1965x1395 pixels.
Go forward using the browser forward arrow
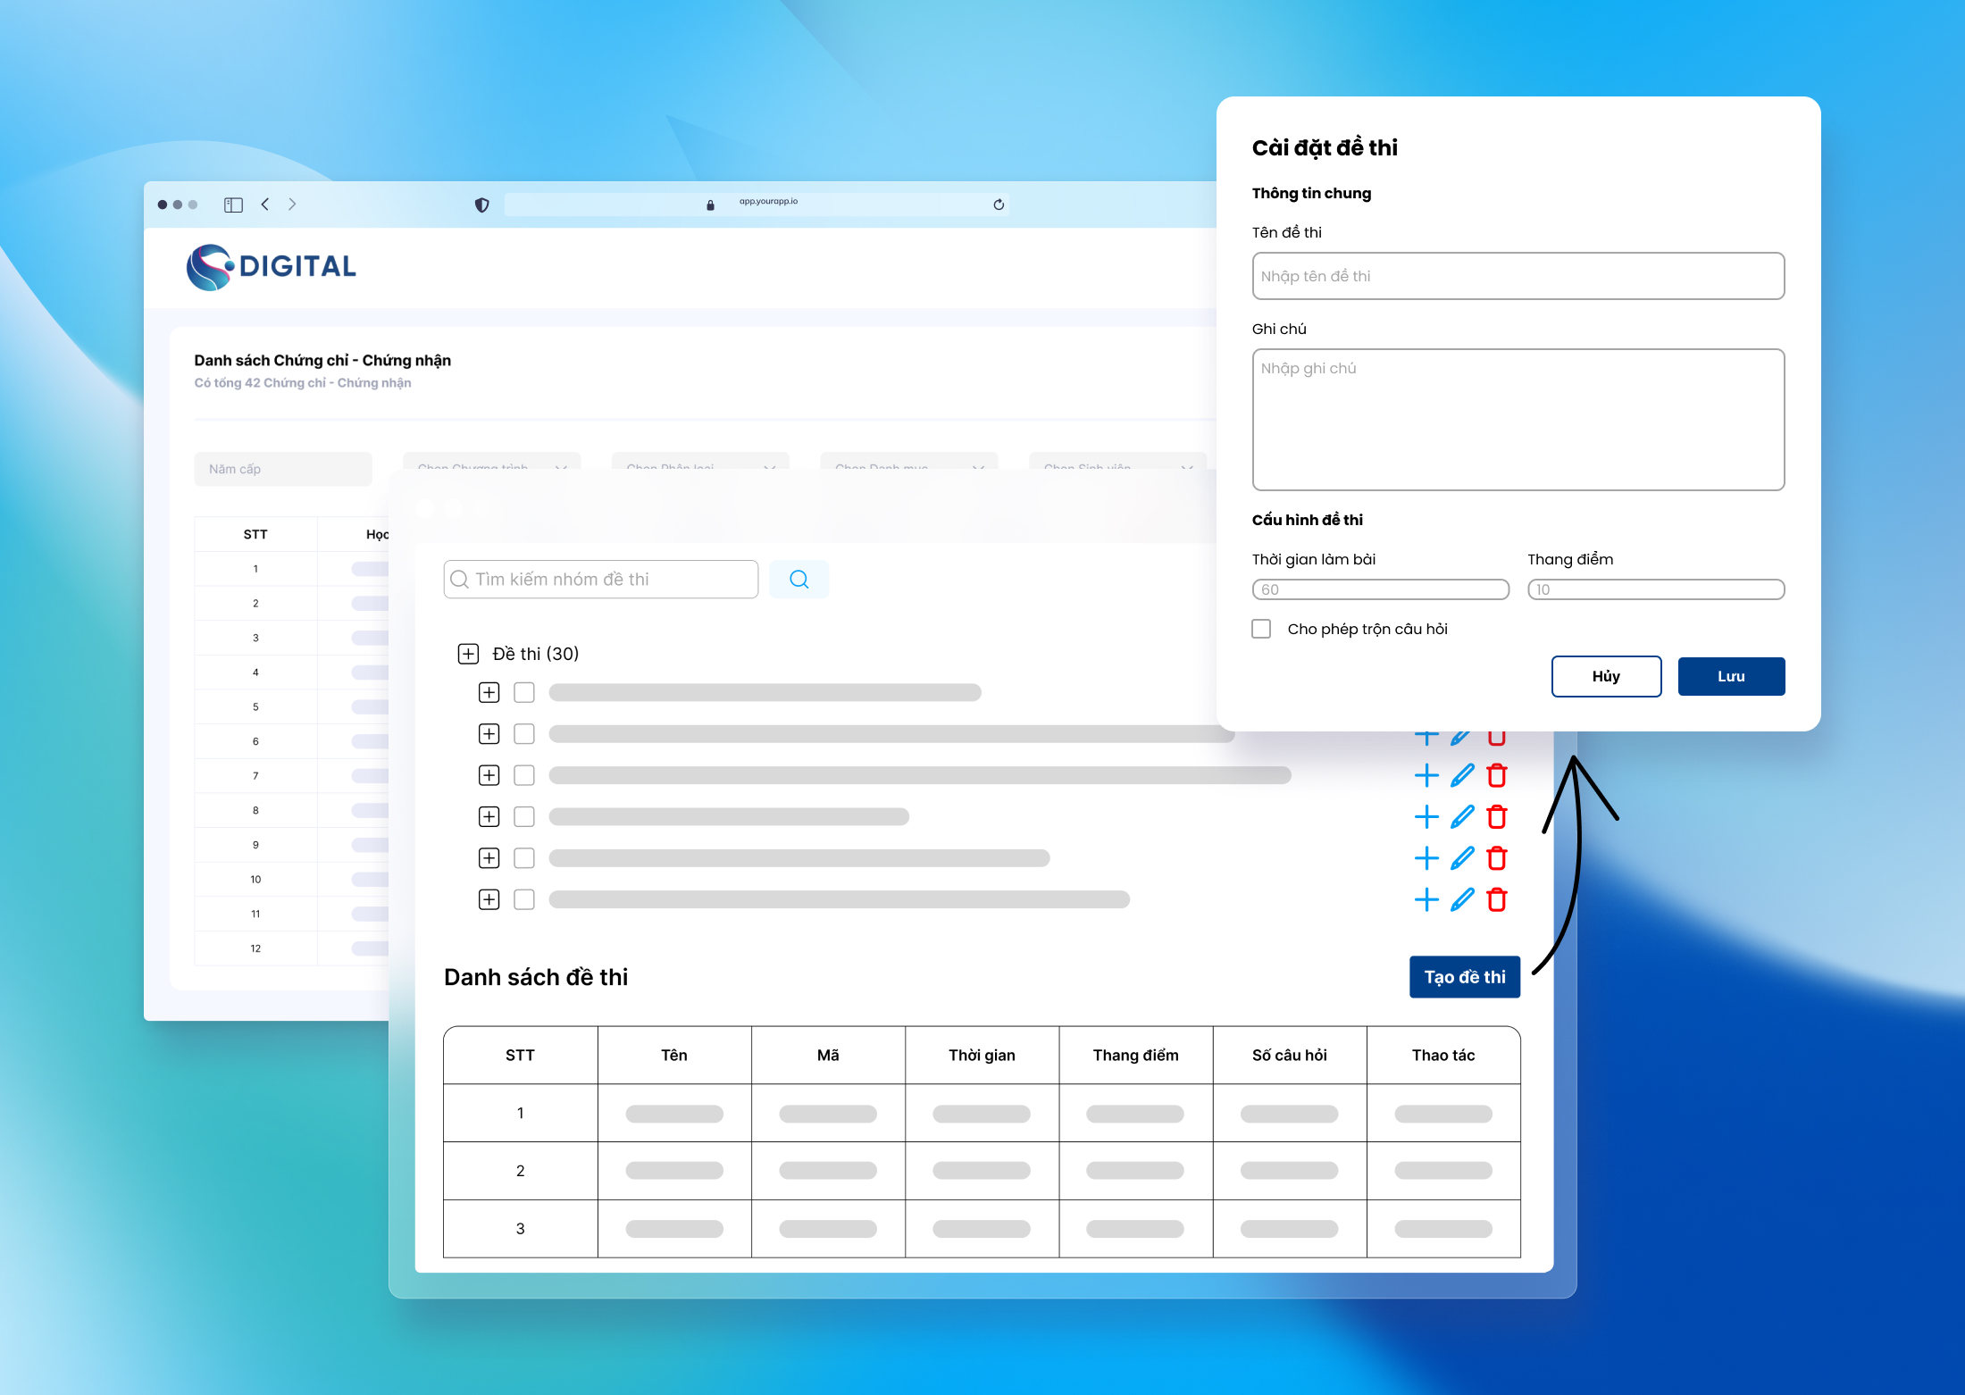292,205
